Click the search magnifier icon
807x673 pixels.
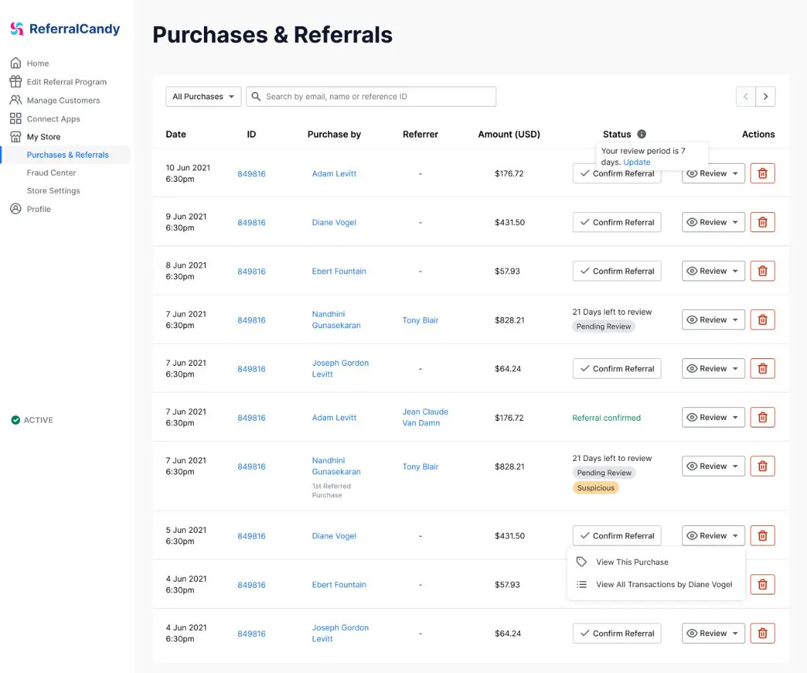click(x=256, y=97)
